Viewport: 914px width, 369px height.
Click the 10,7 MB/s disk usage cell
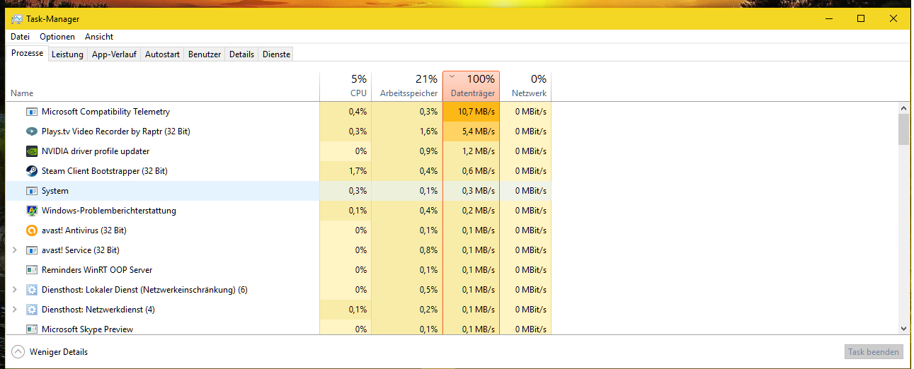[x=472, y=112]
